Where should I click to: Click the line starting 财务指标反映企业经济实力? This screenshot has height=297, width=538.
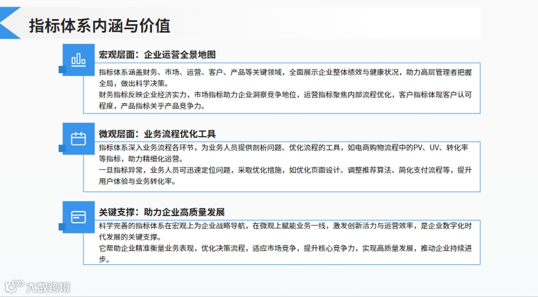pyautogui.click(x=286, y=94)
